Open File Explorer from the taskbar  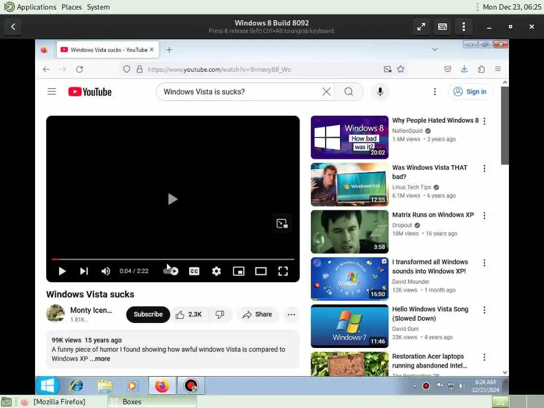coord(105,386)
